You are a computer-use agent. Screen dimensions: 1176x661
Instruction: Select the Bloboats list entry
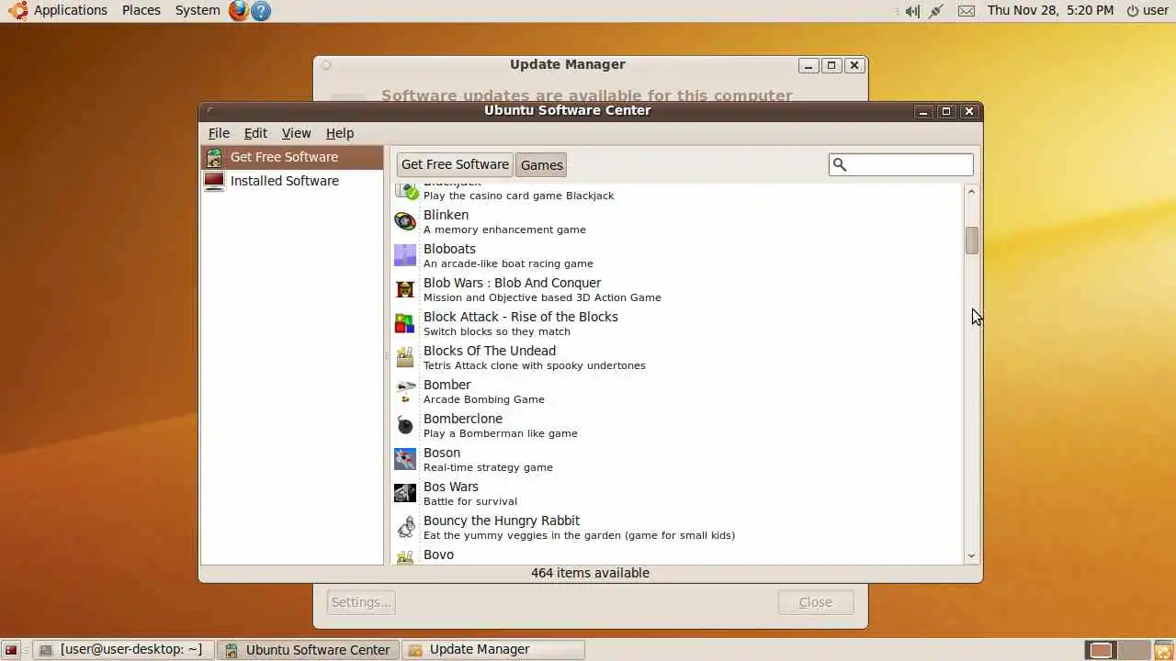tap(677, 255)
